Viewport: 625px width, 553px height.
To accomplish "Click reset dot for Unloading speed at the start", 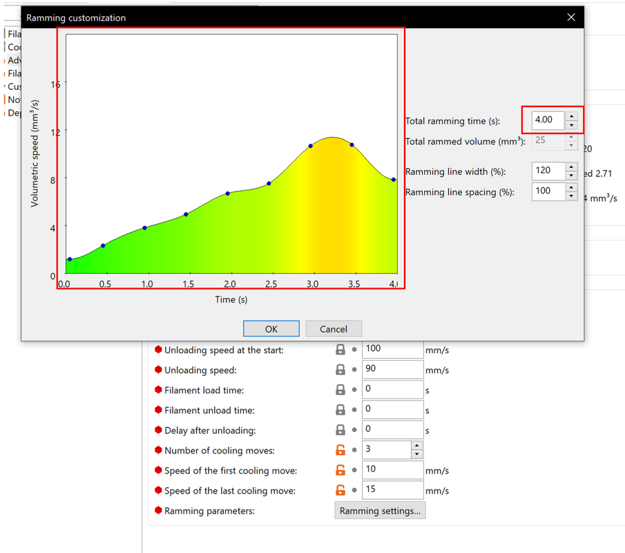I will pos(354,350).
